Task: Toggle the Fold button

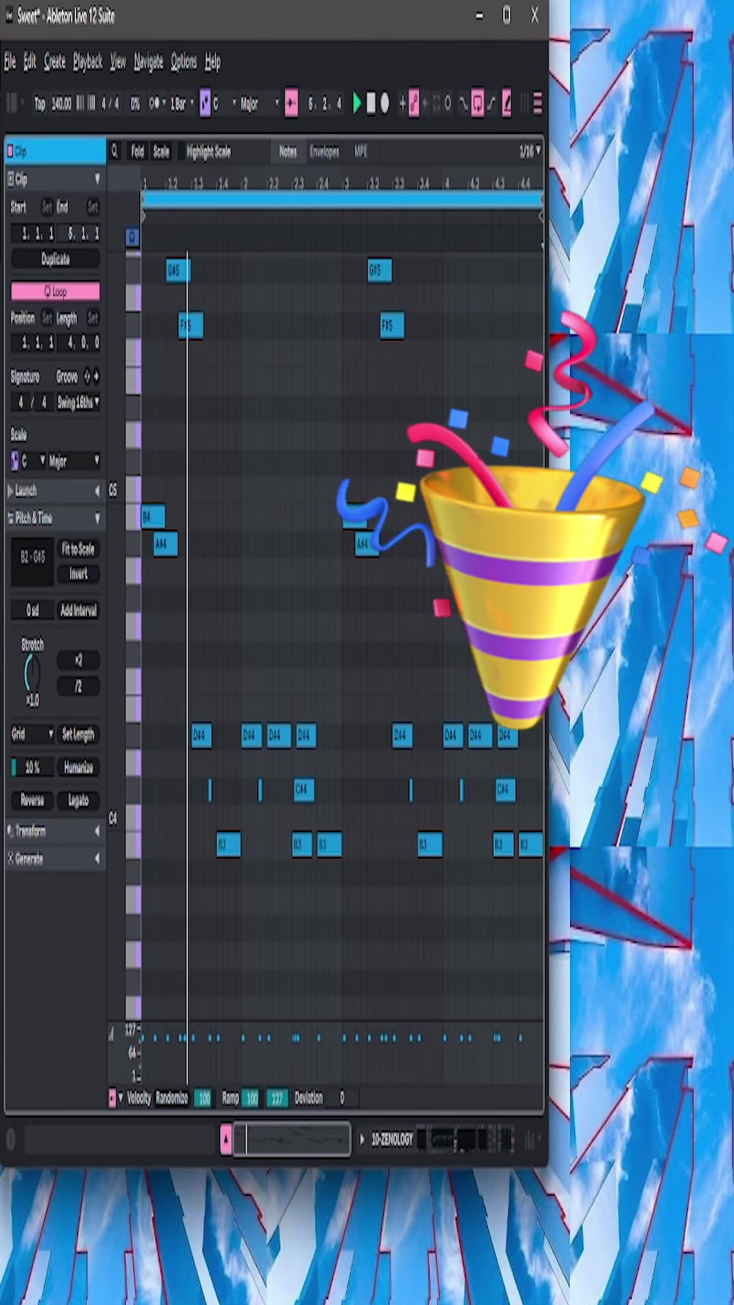Action: [137, 152]
